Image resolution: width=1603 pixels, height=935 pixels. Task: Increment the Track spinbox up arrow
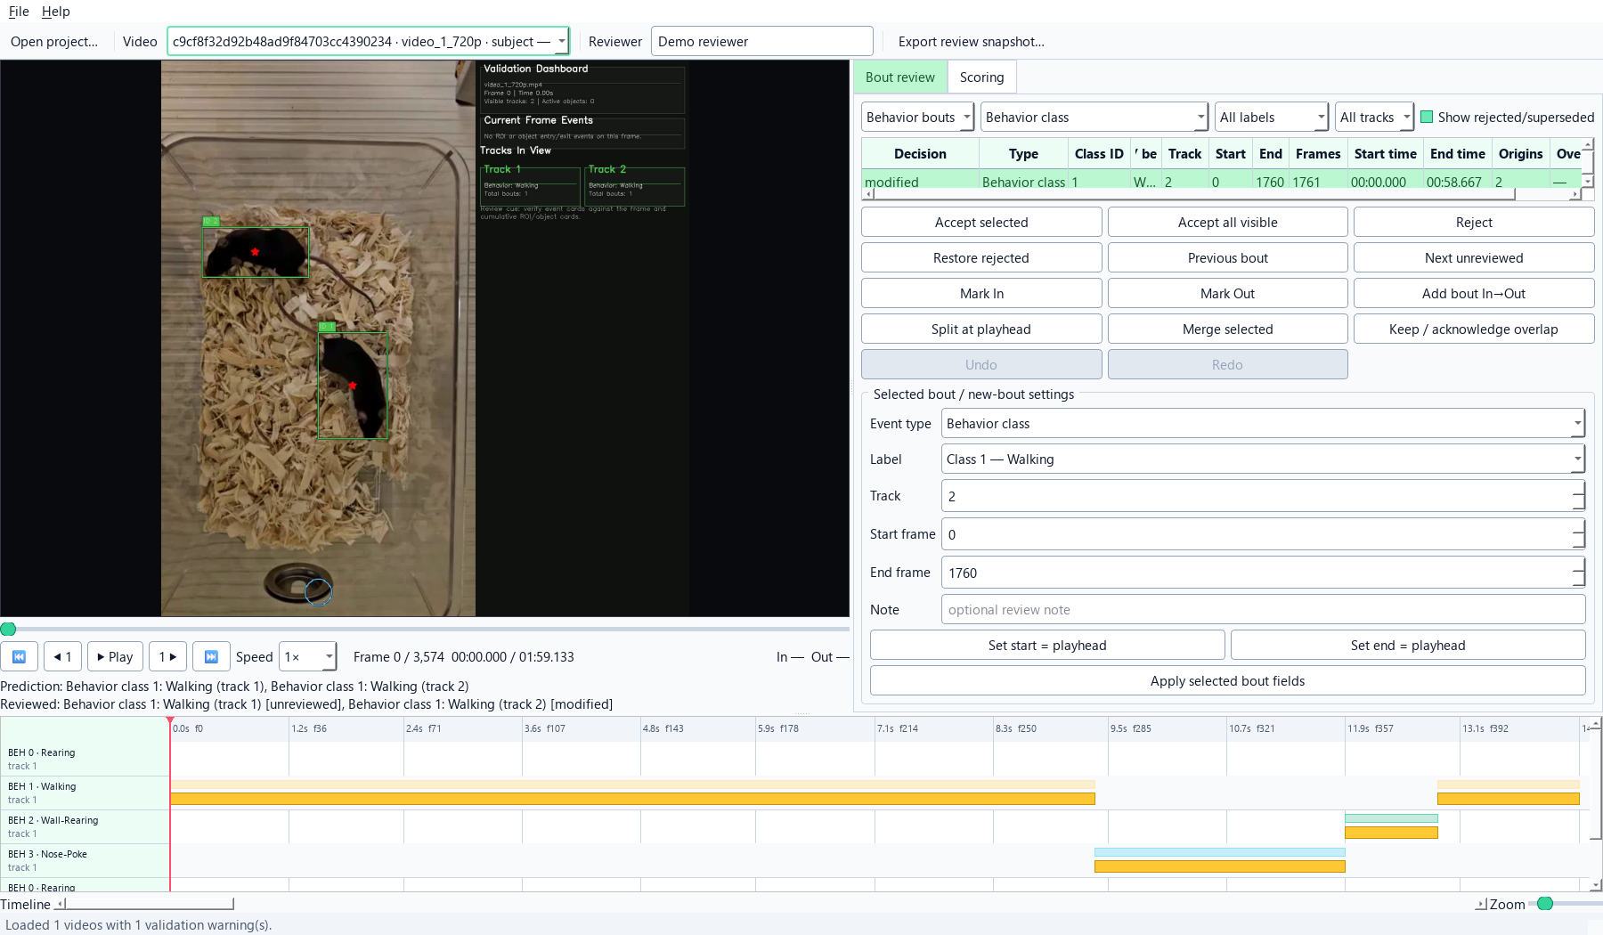pos(1578,488)
